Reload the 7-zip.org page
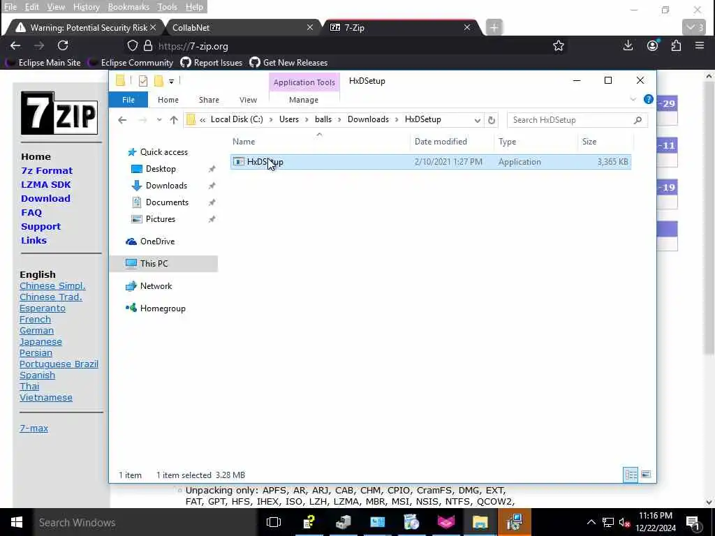Viewport: 715px width, 536px height. point(63,45)
